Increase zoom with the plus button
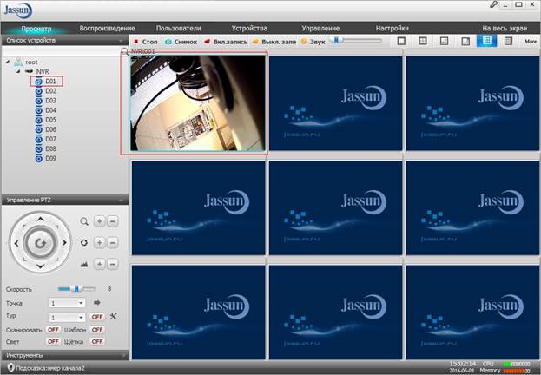The width and height of the screenshot is (541, 375). click(99, 221)
